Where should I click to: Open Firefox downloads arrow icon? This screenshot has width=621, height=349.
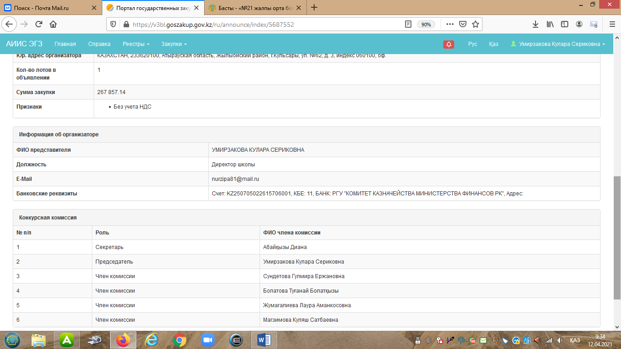(x=536, y=25)
